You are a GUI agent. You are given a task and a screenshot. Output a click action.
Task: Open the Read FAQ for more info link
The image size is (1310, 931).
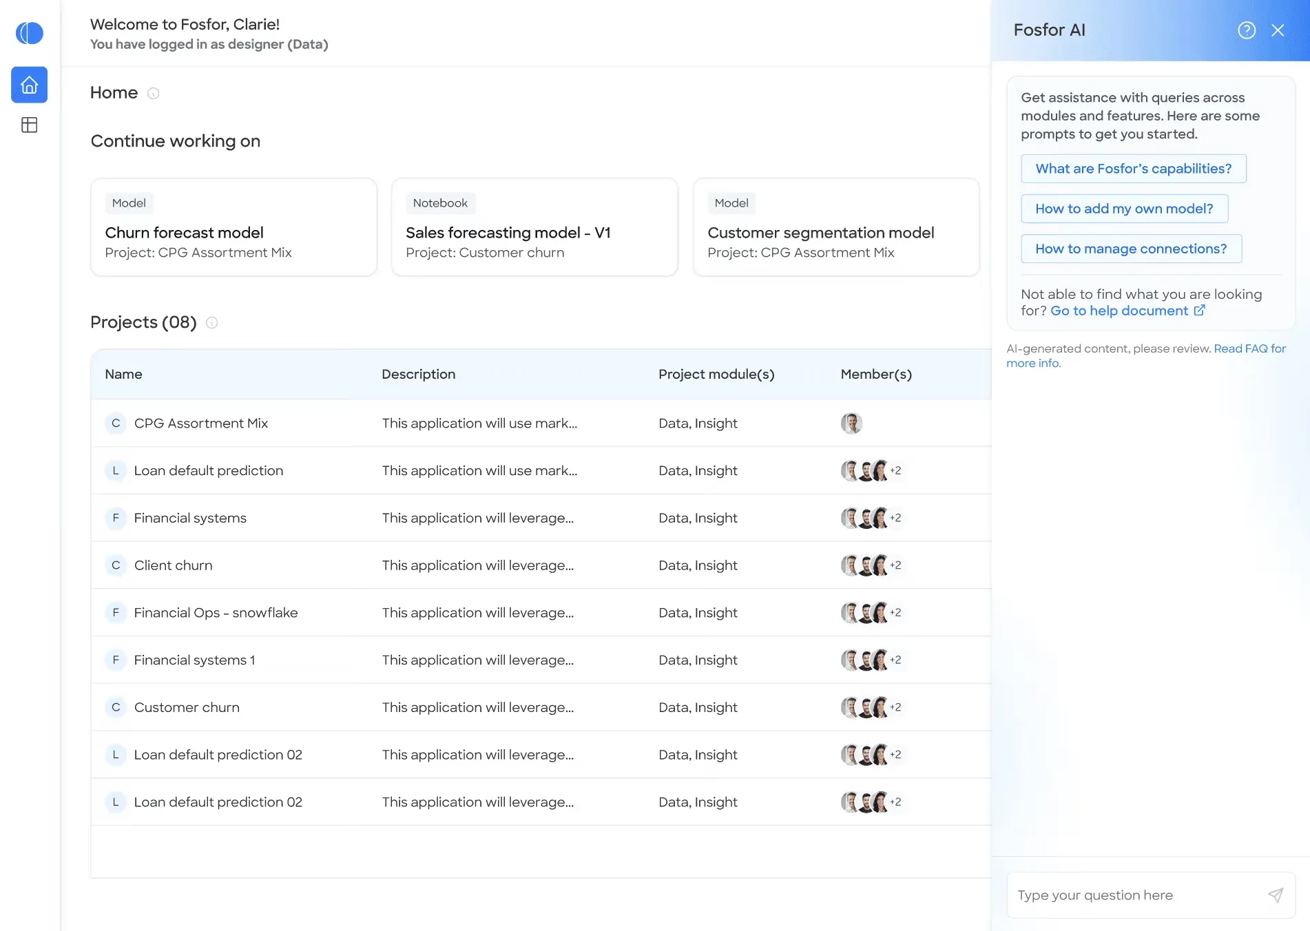pyautogui.click(x=1249, y=348)
